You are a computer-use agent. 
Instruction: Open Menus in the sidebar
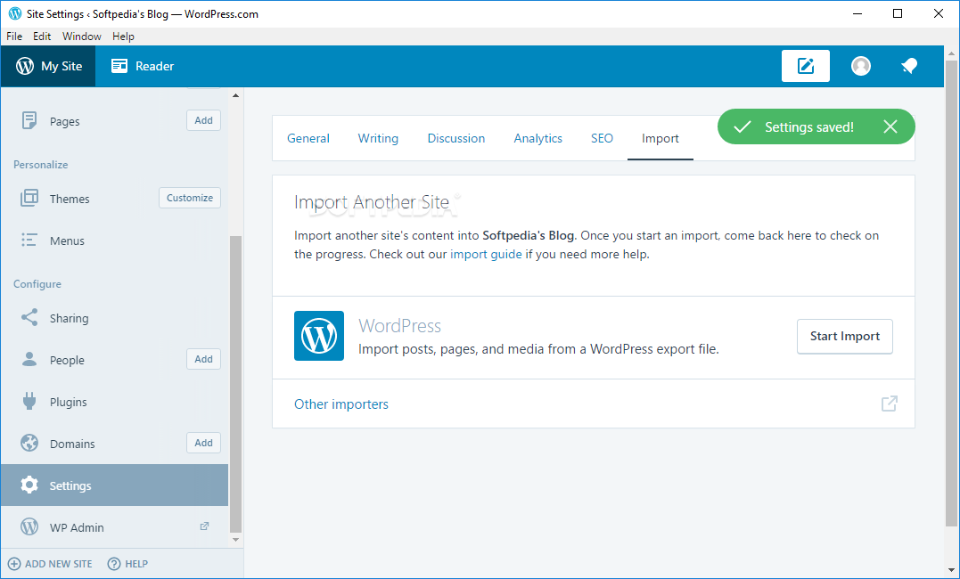click(67, 241)
